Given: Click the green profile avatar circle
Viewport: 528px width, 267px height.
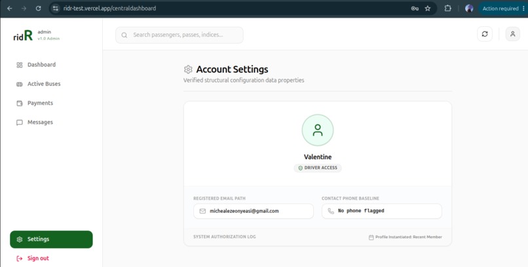Looking at the screenshot, I should tap(318, 130).
